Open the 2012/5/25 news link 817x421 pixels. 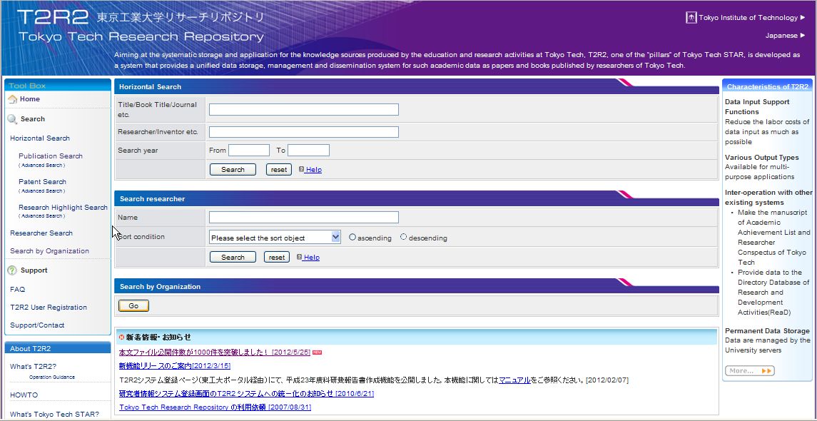coord(215,352)
